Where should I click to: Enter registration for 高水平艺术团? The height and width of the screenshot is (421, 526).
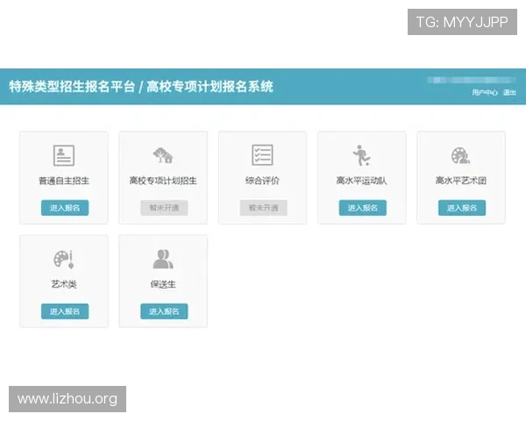click(x=462, y=208)
